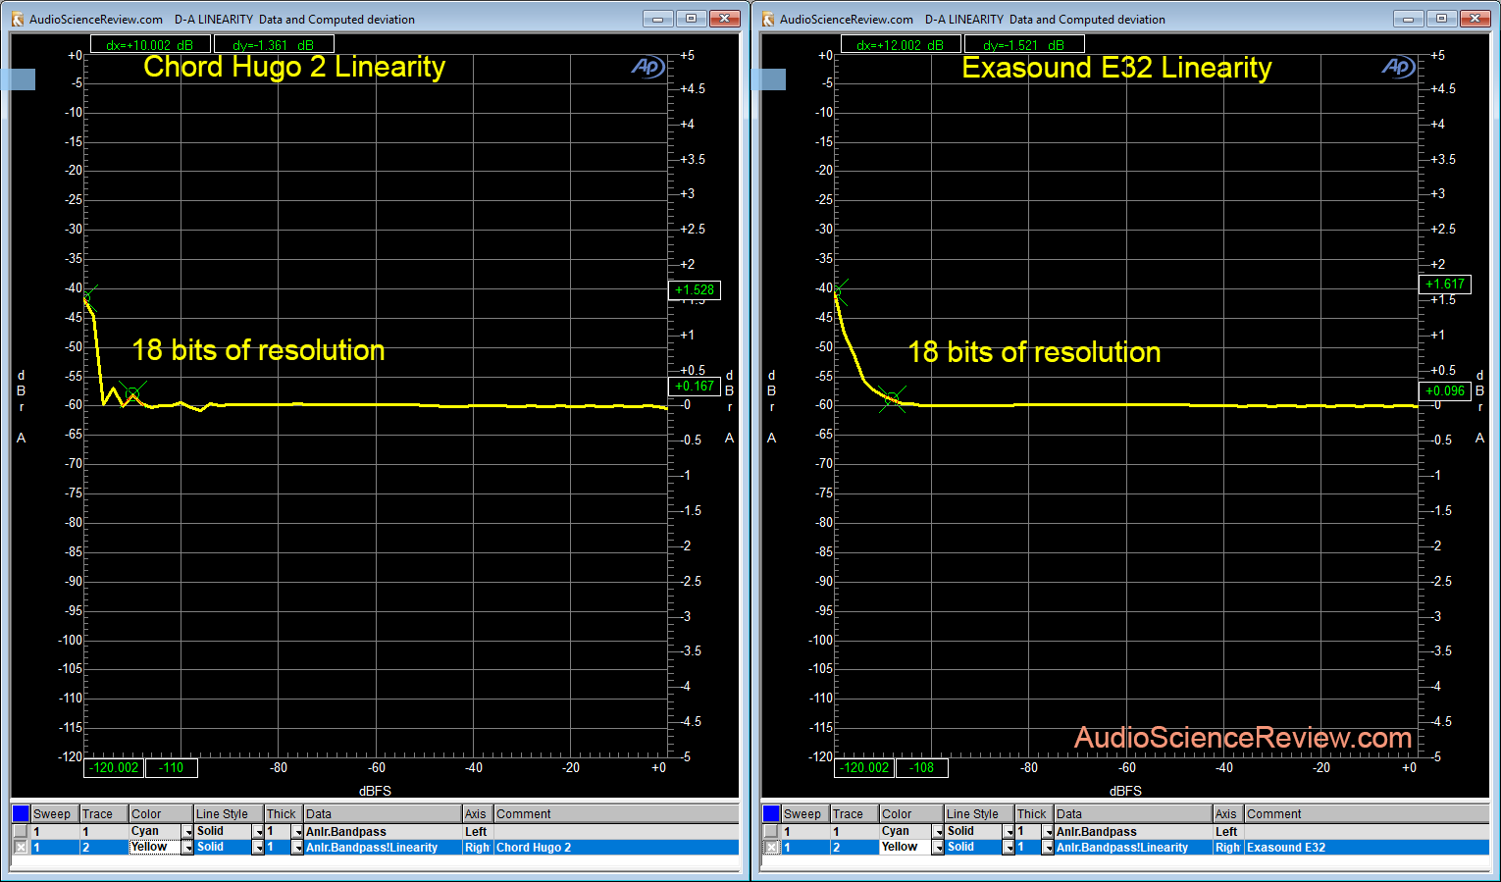Click the -110 cursor position box

tap(172, 768)
